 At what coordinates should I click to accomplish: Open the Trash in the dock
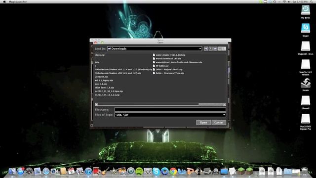click(305, 172)
